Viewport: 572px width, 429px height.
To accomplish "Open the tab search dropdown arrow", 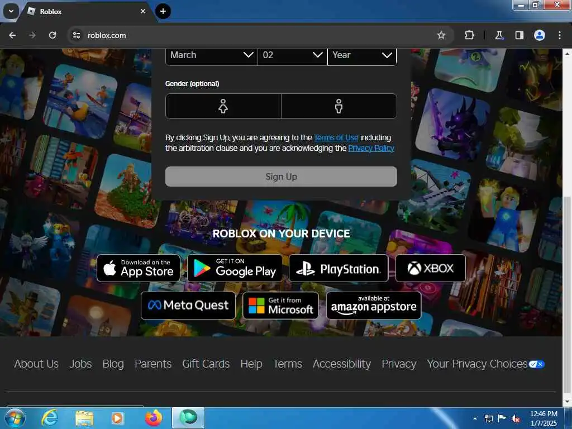I will point(11,11).
